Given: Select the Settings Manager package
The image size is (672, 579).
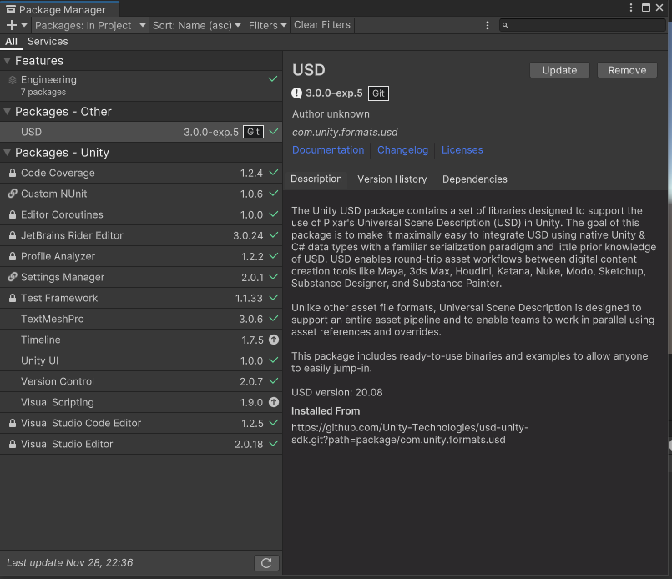Looking at the screenshot, I should [x=141, y=277].
